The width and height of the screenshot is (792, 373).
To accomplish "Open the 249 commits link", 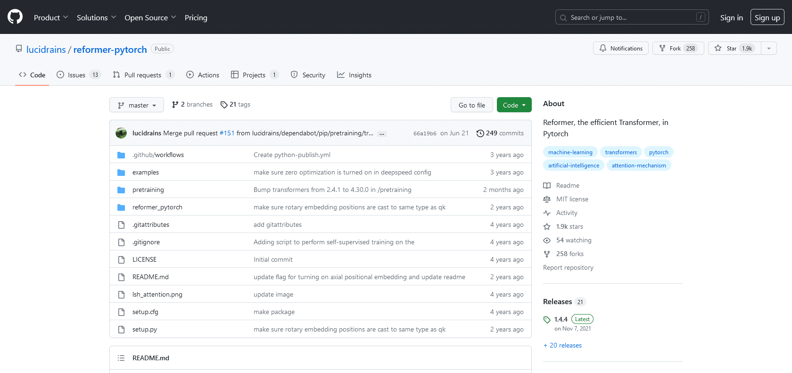I will [500, 133].
